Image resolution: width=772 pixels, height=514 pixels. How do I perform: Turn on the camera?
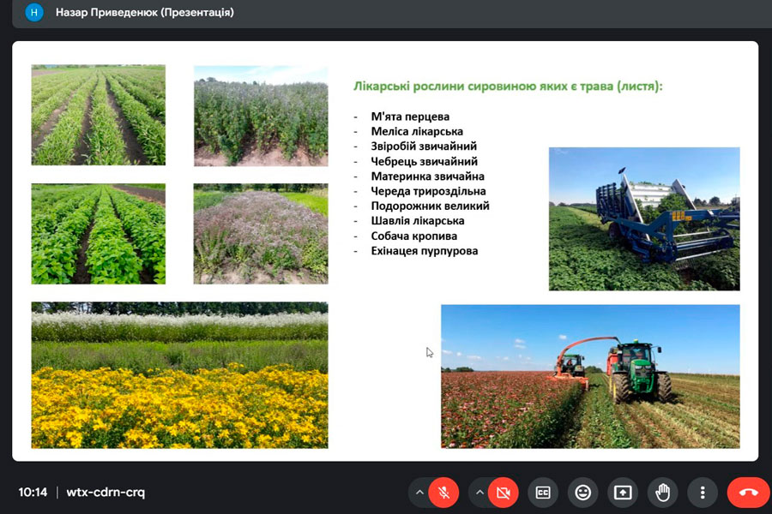click(504, 493)
